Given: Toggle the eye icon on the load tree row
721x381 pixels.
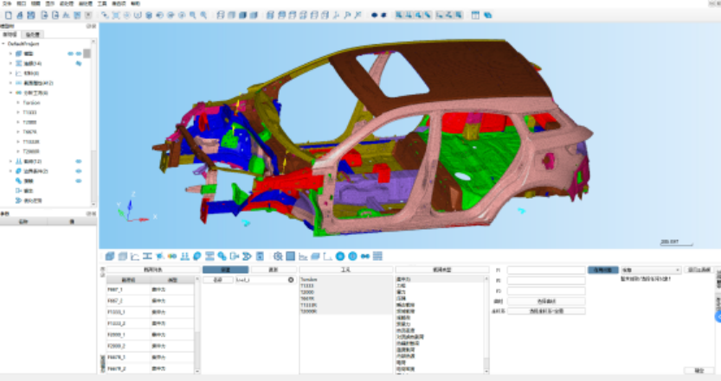Looking at the screenshot, I should pyautogui.click(x=78, y=161).
